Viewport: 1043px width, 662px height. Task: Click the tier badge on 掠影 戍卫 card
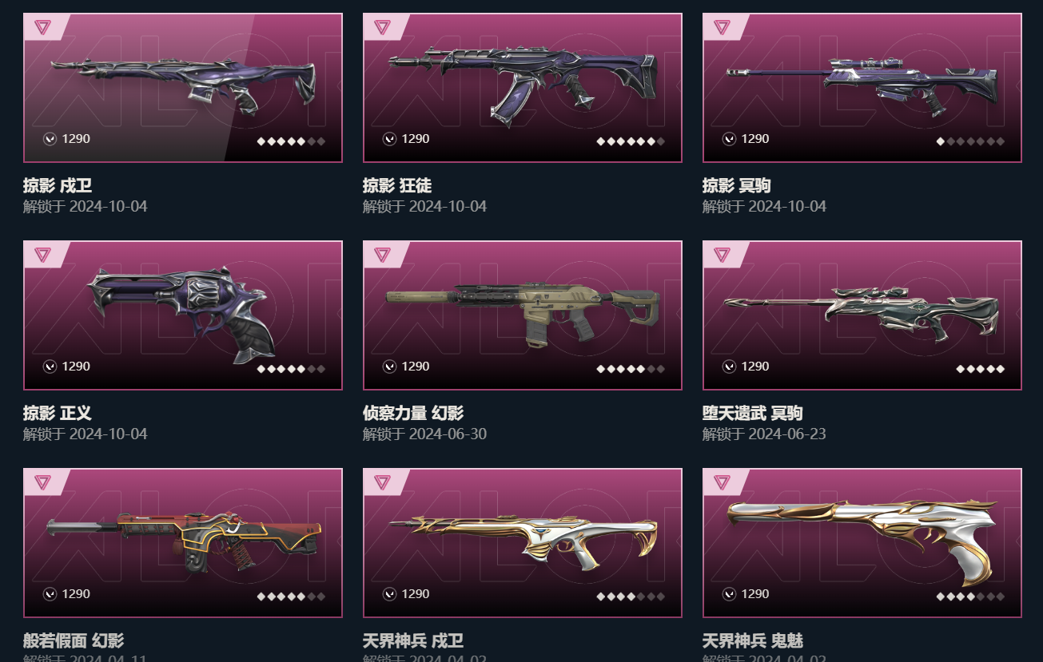[x=42, y=27]
